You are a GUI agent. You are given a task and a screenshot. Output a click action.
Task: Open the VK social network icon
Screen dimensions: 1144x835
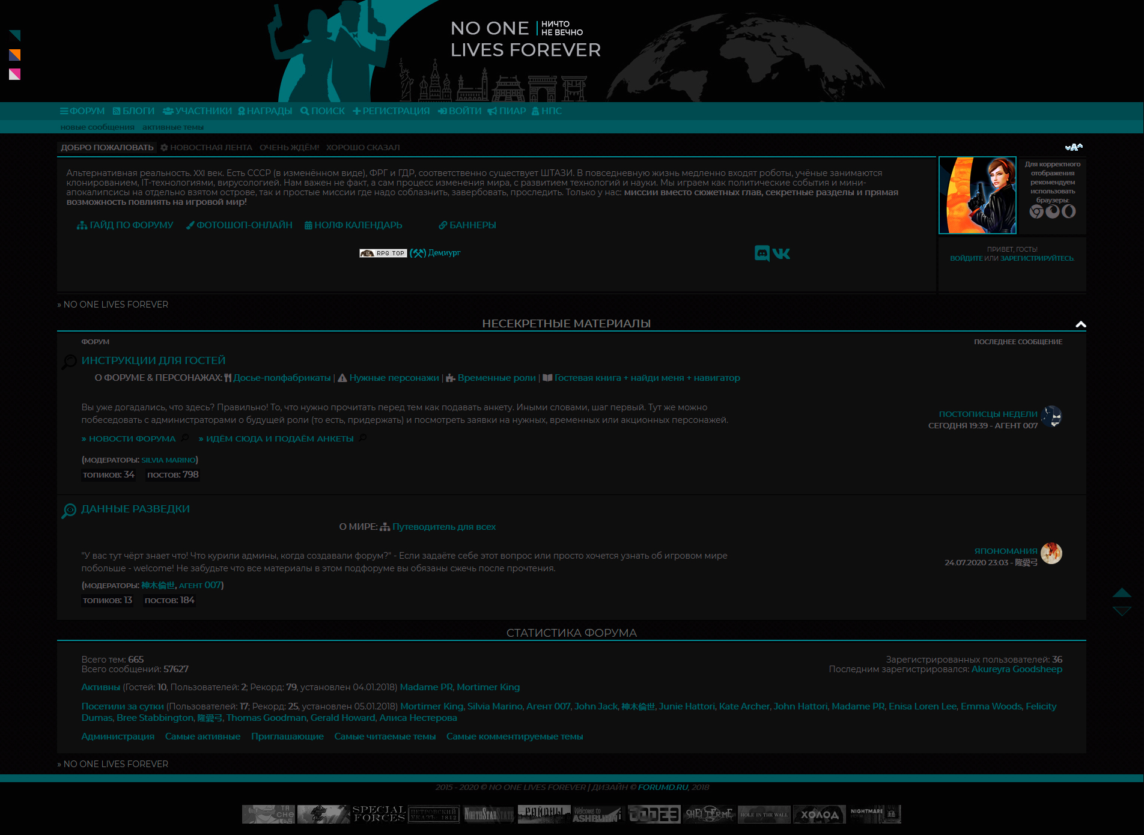[782, 254]
